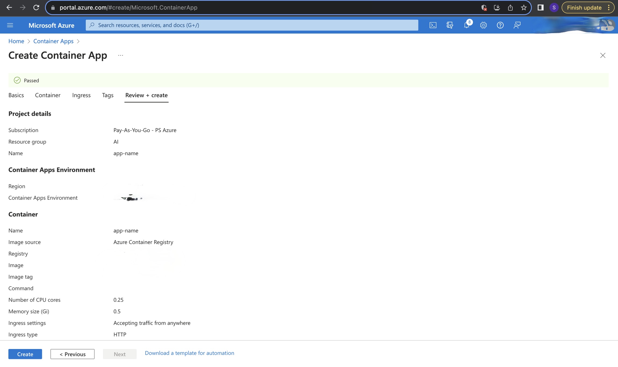Open the Directories and subscriptions filter icon
618x367 pixels.
coord(450,25)
